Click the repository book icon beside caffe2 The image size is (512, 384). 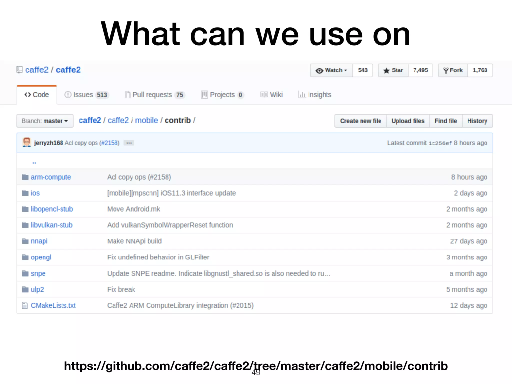(19, 70)
